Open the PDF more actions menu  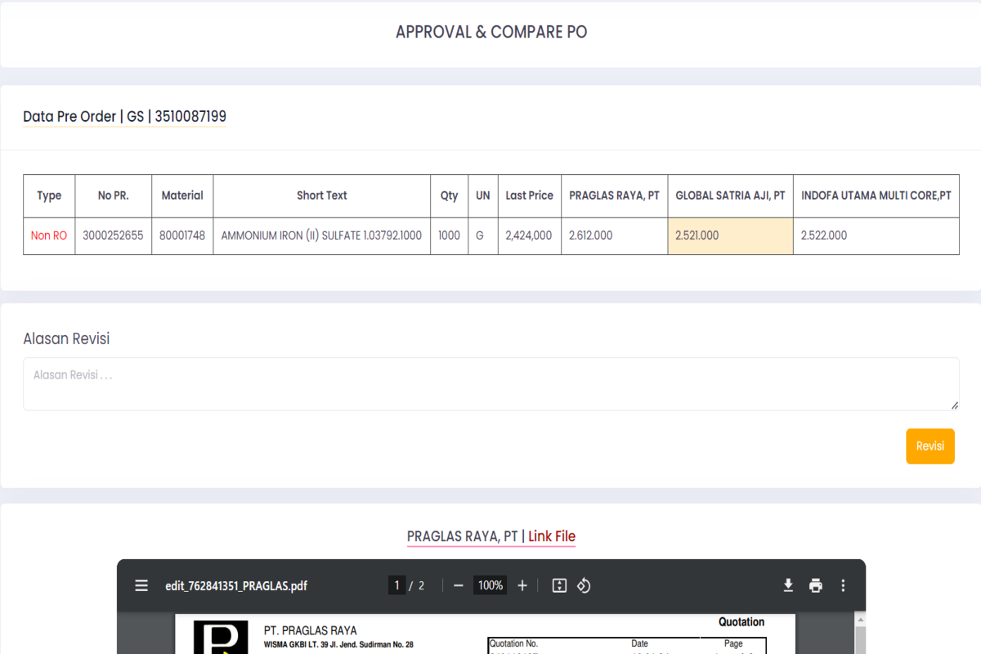click(x=843, y=585)
